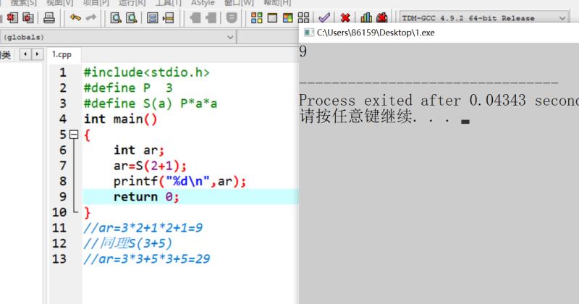Screen dimensions: 579x304
Task: Select the 1.cpp editor tab
Action: [62, 55]
